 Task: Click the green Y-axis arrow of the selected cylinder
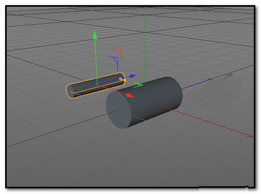pos(95,35)
